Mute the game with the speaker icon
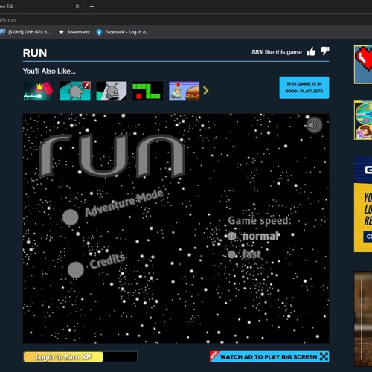The image size is (372, 372). tap(314, 125)
